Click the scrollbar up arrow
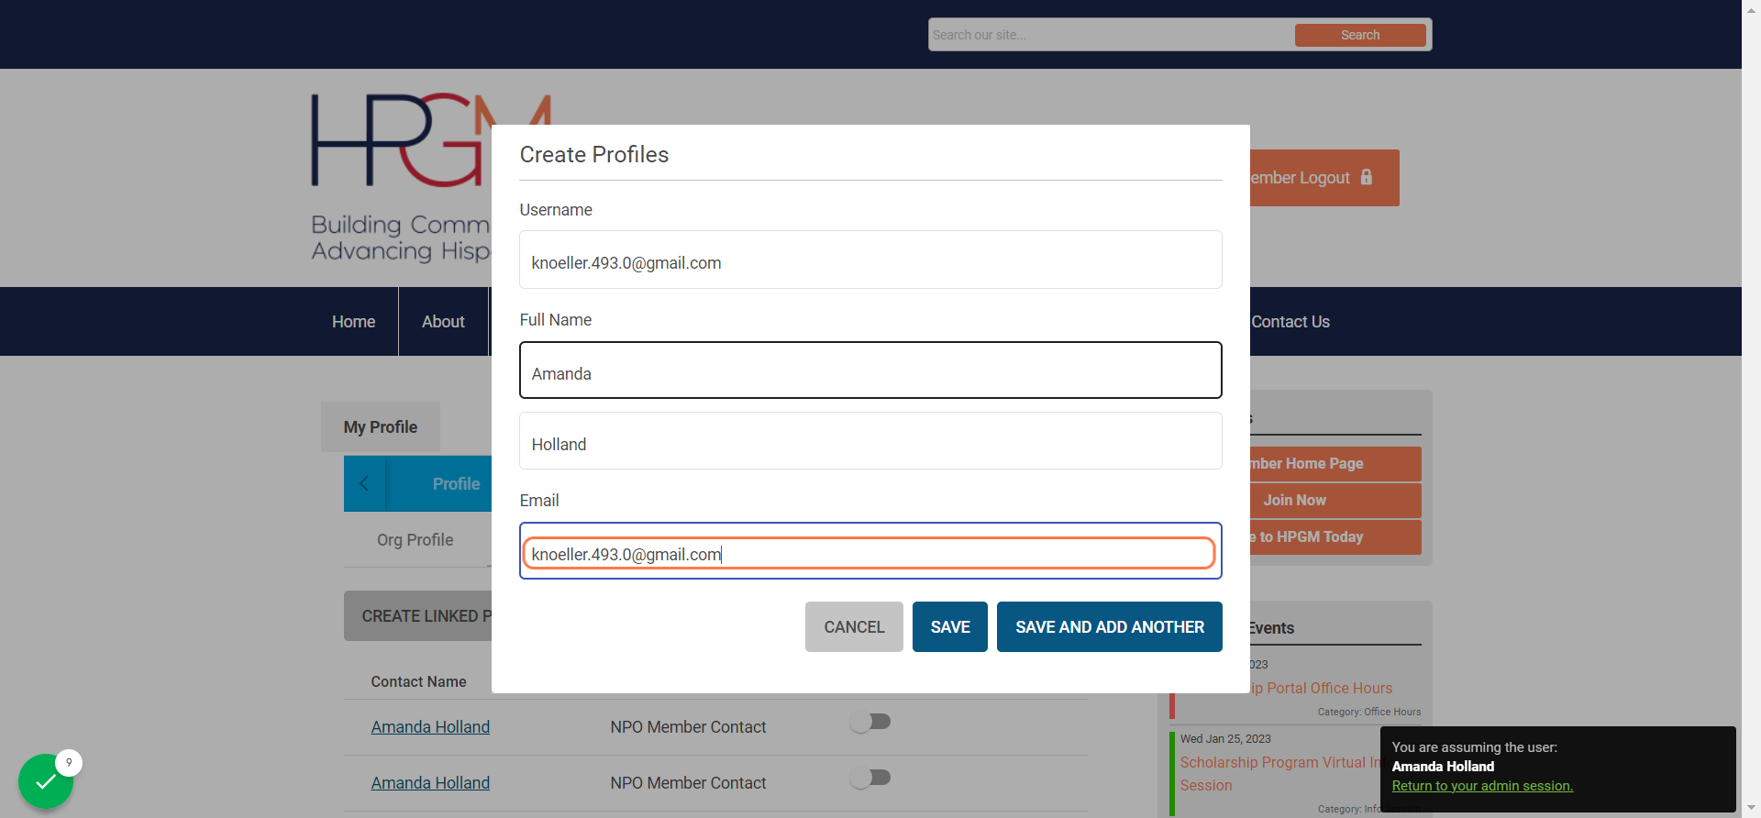1761x818 pixels. coord(1752,8)
